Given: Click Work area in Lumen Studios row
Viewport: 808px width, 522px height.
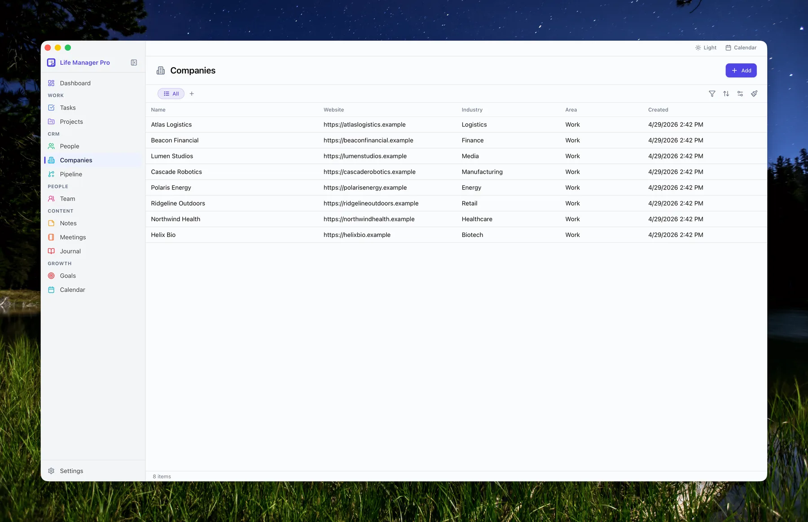Looking at the screenshot, I should (572, 156).
